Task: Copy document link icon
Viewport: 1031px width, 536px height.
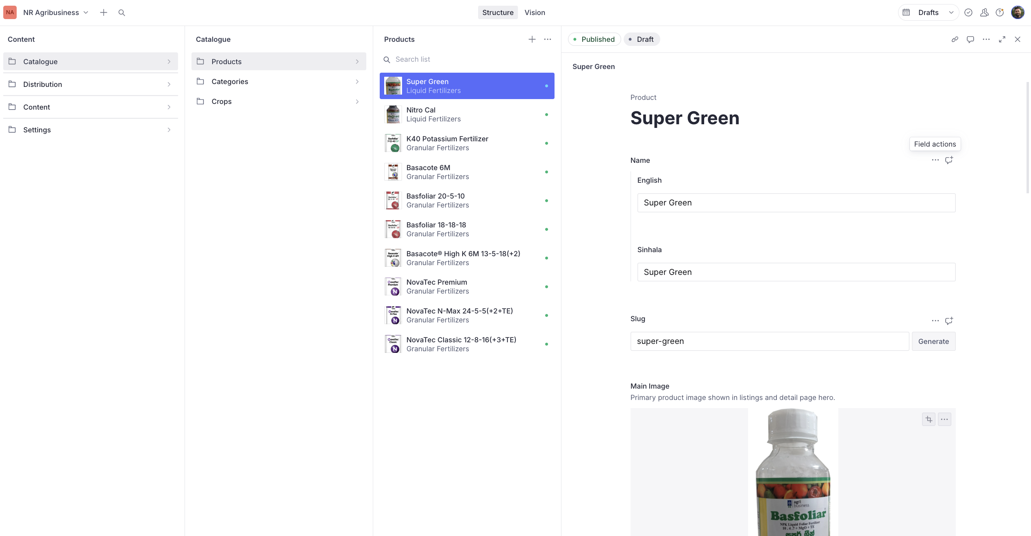Action: point(955,39)
